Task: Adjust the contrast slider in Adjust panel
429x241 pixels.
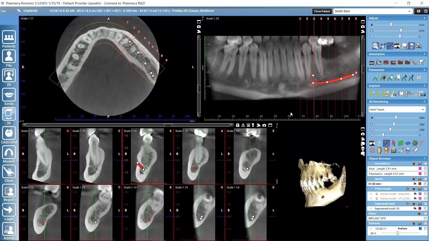Action: 391,25
